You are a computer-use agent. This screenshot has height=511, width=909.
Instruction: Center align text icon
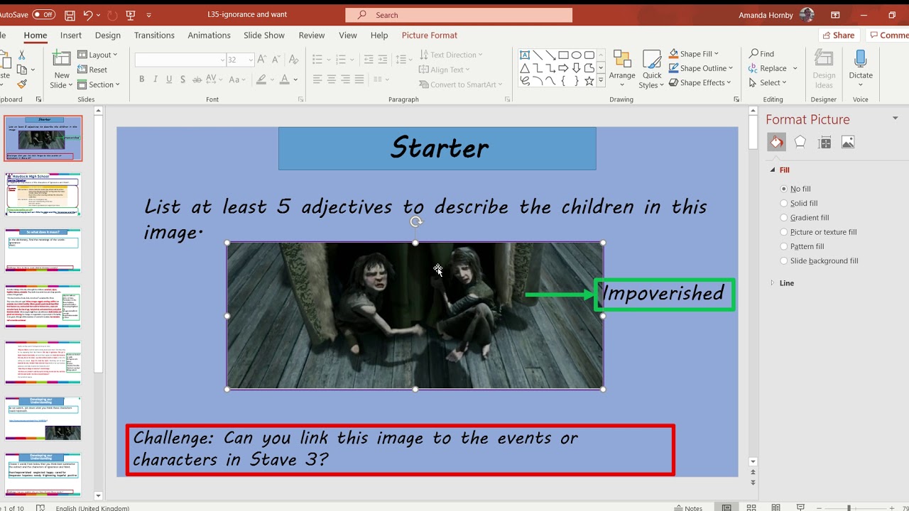tap(331, 79)
